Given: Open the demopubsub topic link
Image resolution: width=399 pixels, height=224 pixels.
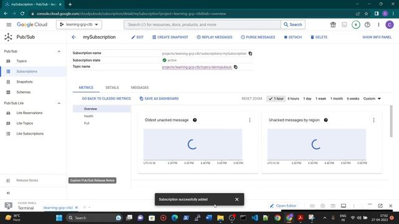Looking at the screenshot, I should 197,67.
